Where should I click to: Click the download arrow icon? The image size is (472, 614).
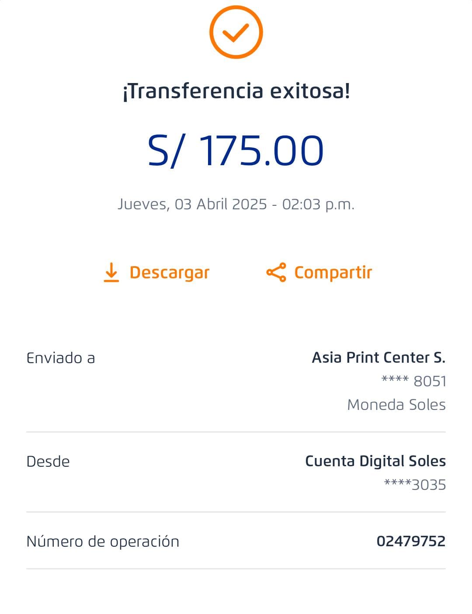pos(111,272)
